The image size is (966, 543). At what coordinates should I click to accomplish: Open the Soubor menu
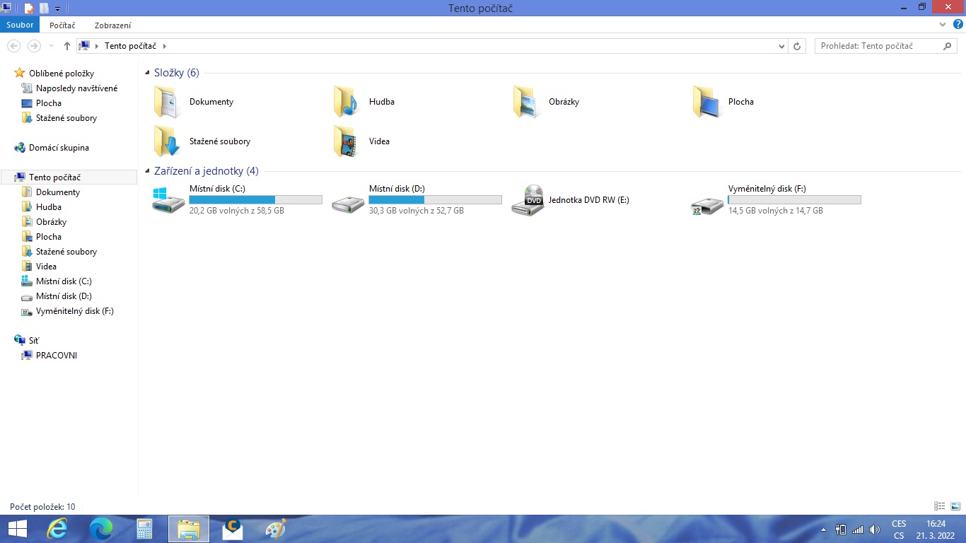pos(21,25)
